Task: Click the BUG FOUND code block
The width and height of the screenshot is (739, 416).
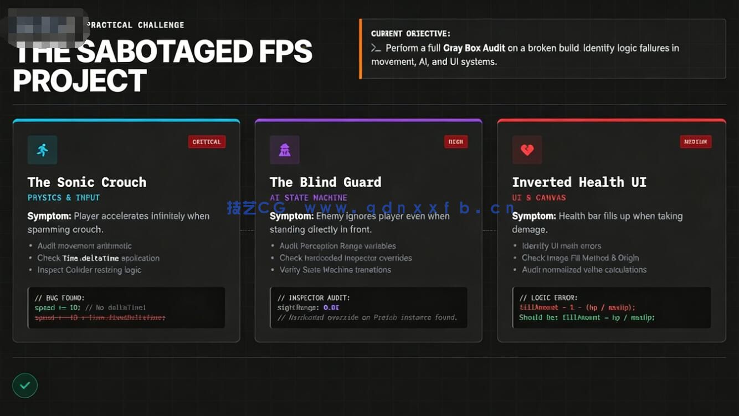Action: click(126, 307)
